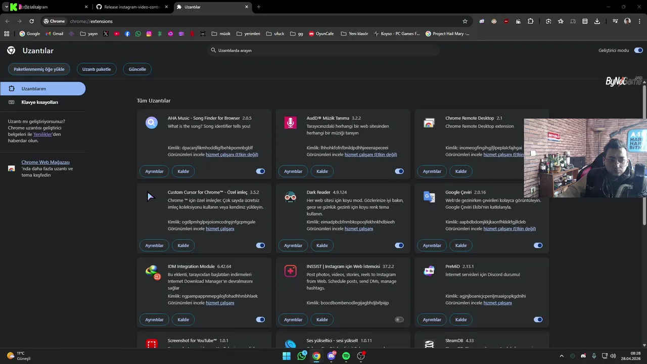The image size is (647, 364).
Task: Open the media control music-note icon
Action: [615, 21]
